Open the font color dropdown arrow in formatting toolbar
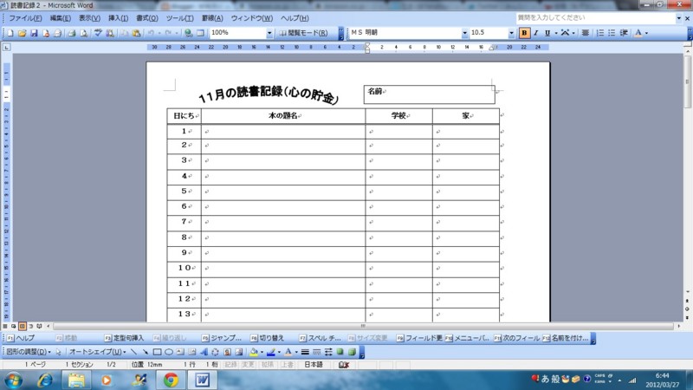The height and width of the screenshot is (390, 693). tap(646, 33)
